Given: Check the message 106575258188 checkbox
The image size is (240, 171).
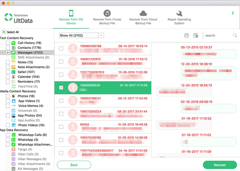Looking at the screenshot, I should tap(61, 140).
